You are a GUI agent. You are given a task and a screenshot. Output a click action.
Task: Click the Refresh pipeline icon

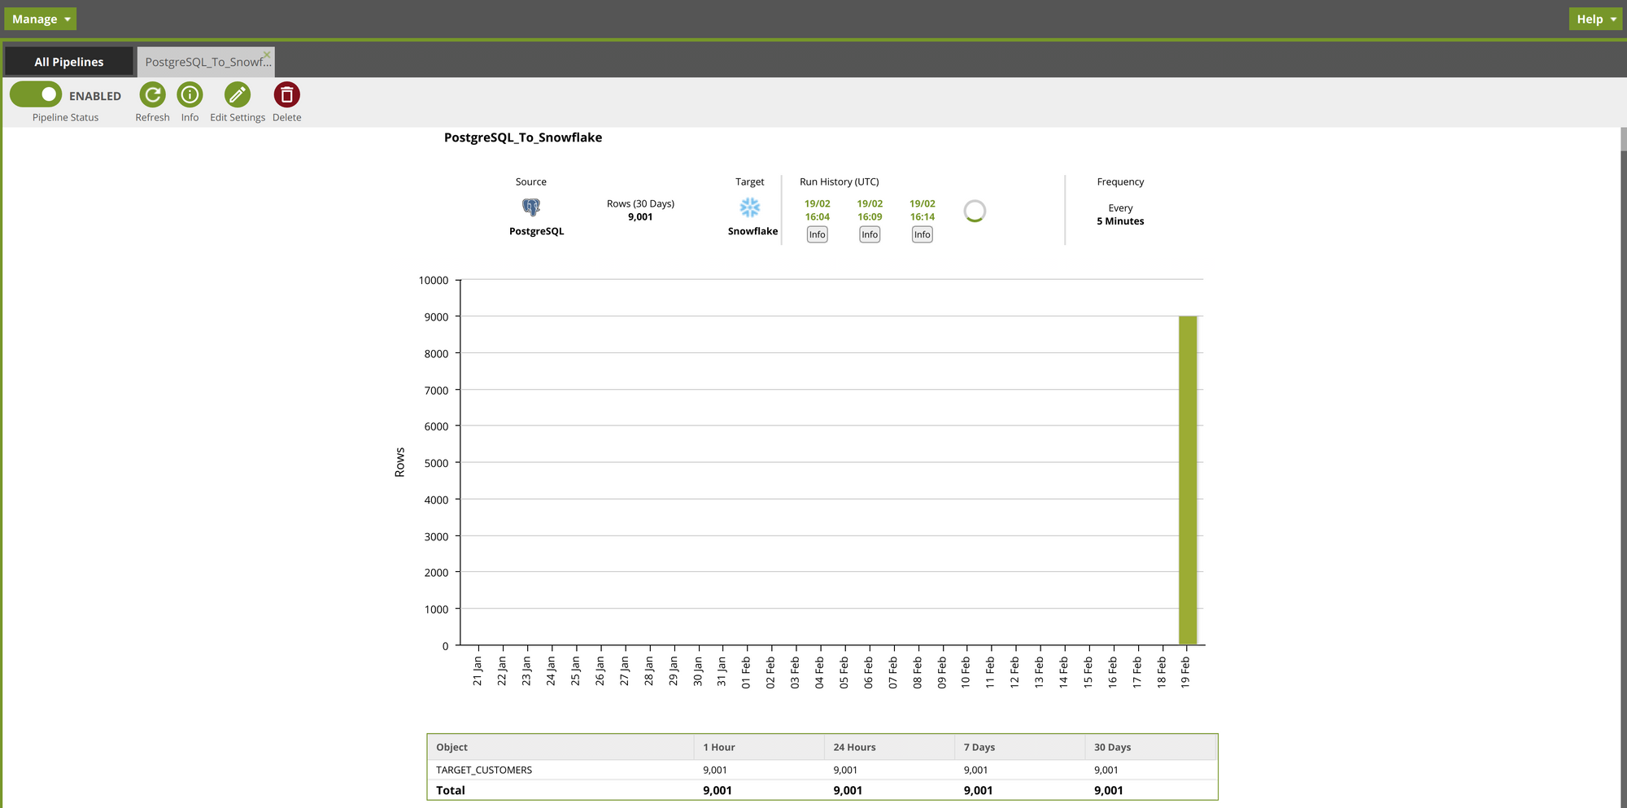pos(152,95)
